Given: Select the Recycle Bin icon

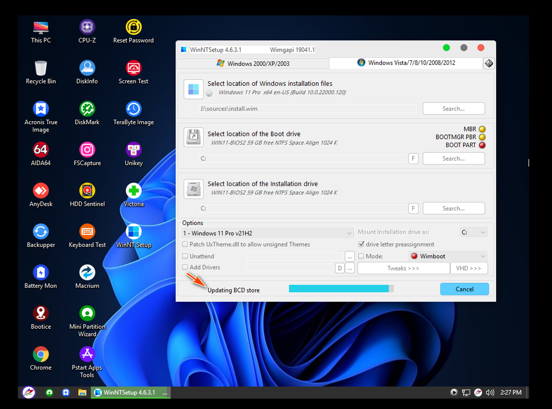Looking at the screenshot, I should 41,73.
